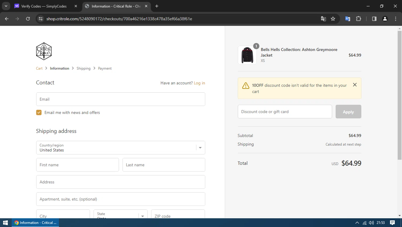Screen dimensions: 402x227
Task: Click the Critical Role logo
Action: 44,51
